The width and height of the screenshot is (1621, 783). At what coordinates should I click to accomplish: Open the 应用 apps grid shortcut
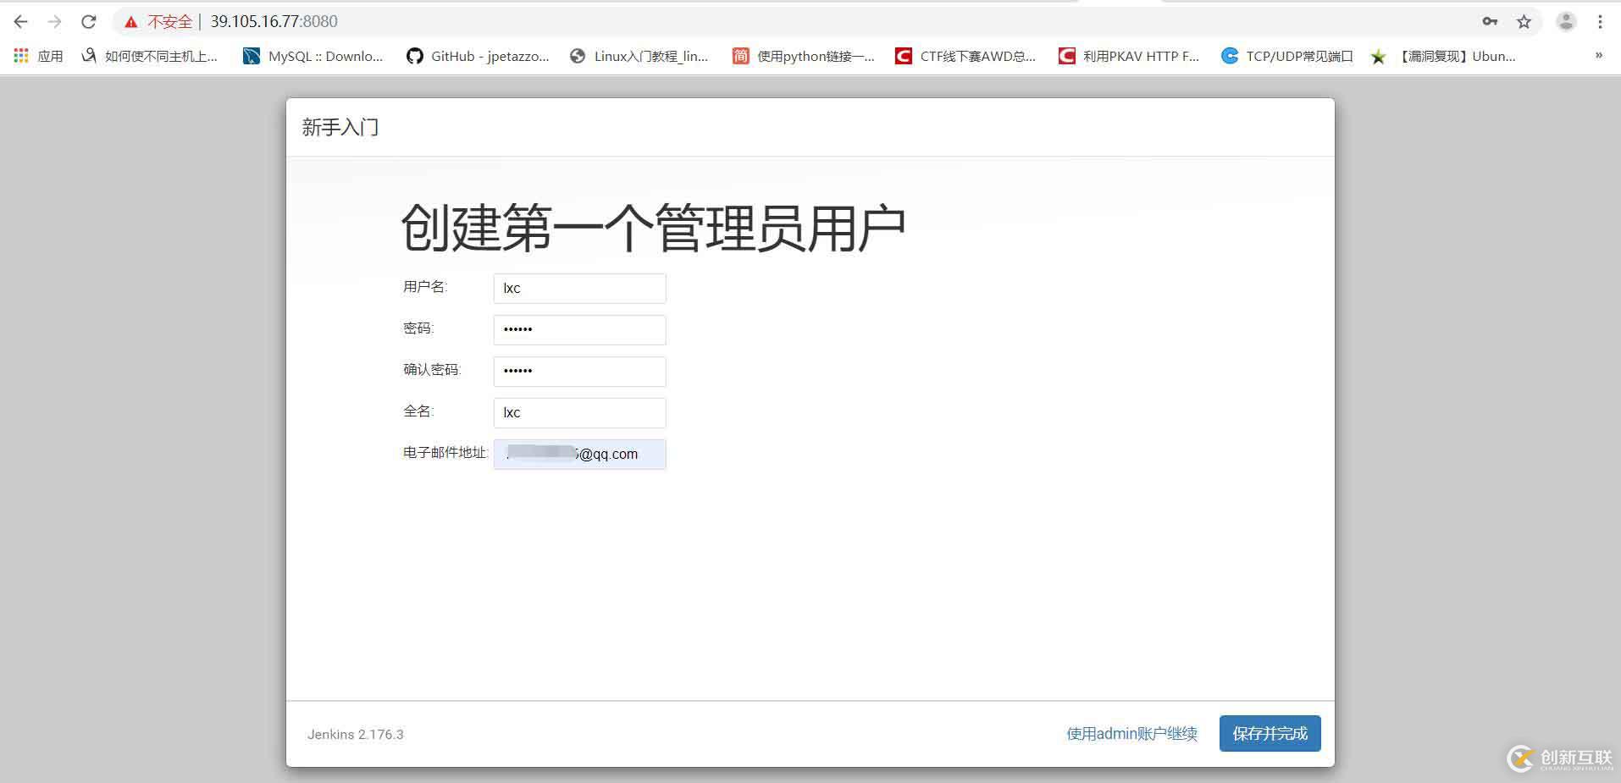(38, 57)
